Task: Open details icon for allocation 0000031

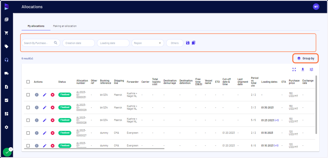Action: click(x=37, y=95)
